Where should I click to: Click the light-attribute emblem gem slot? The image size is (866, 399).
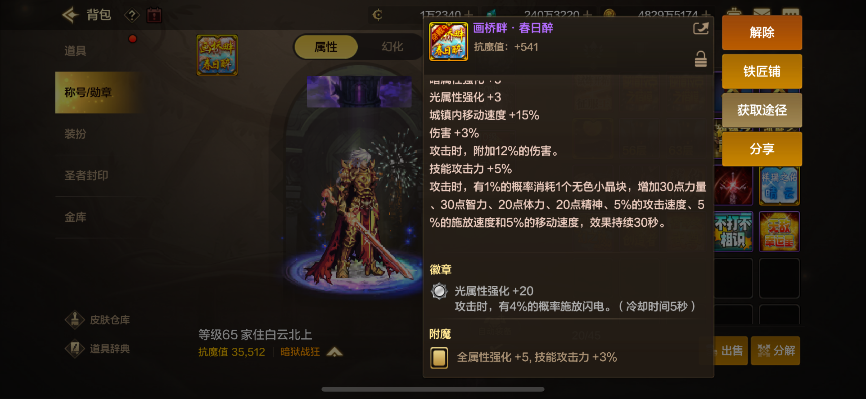point(439,291)
